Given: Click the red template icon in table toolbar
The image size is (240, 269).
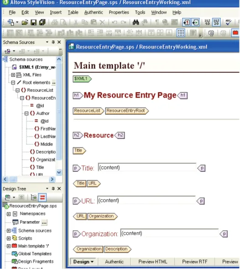Looking at the screenshot, I should tap(235, 33).
